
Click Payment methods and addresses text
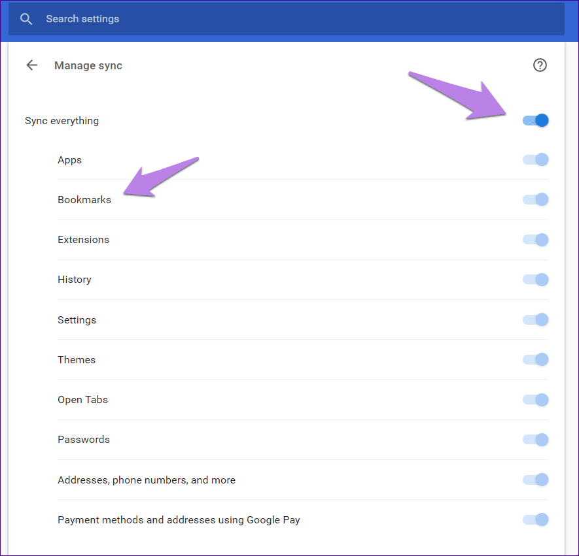point(179,520)
